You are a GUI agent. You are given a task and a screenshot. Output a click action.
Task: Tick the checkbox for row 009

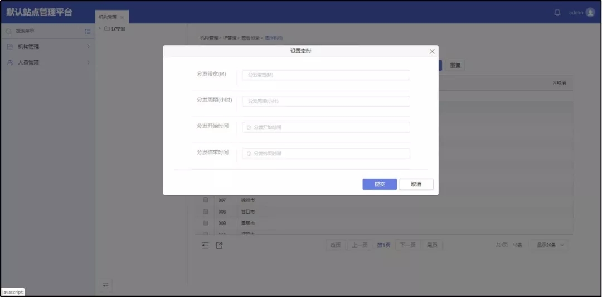(206, 223)
